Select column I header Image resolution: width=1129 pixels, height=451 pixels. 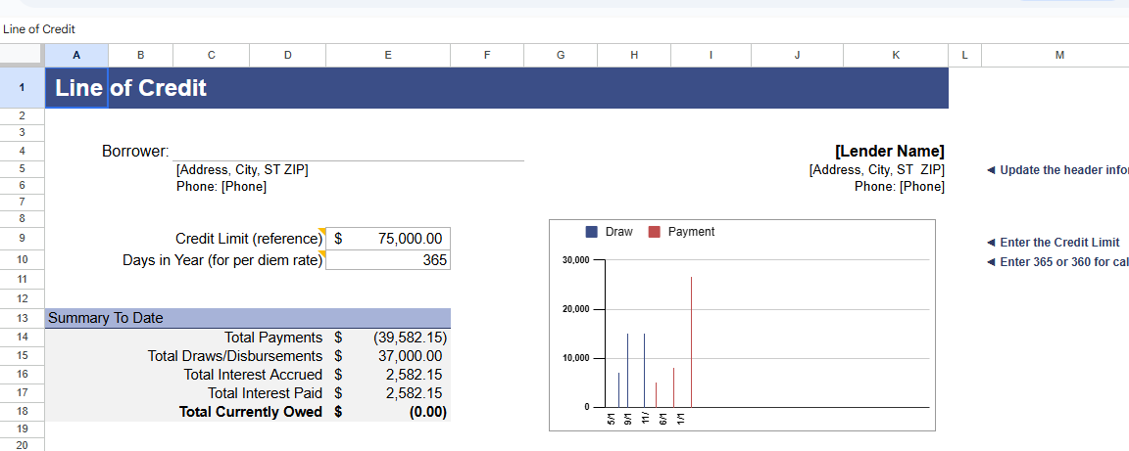tap(711, 55)
